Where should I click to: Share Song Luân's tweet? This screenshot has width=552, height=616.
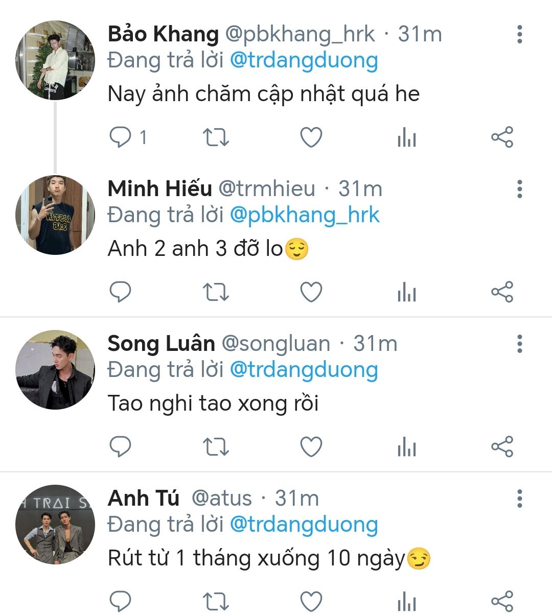click(502, 447)
